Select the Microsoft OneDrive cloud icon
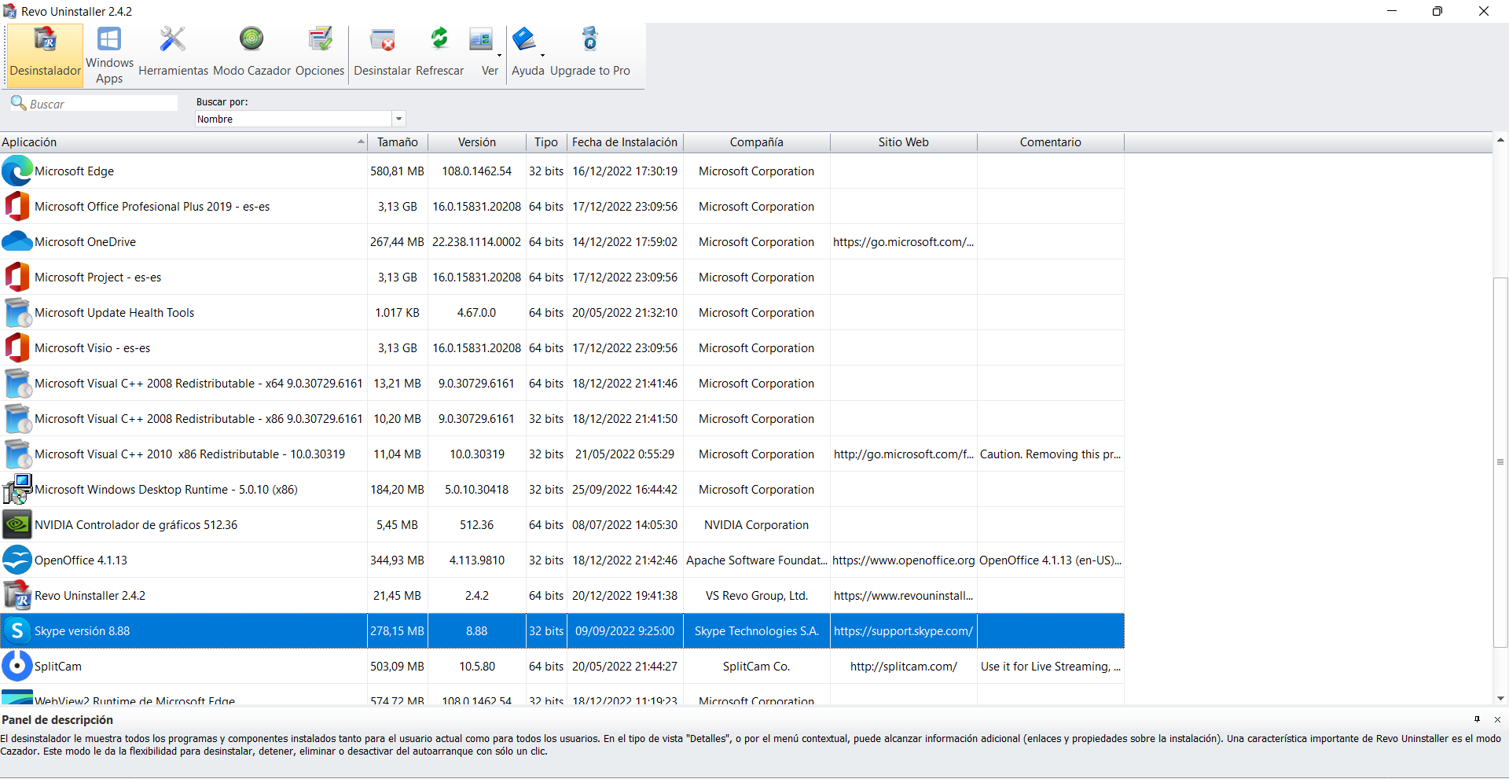This screenshot has height=779, width=1509. coord(17,241)
